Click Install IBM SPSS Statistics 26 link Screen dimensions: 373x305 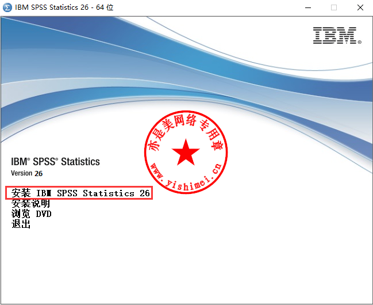[80, 193]
